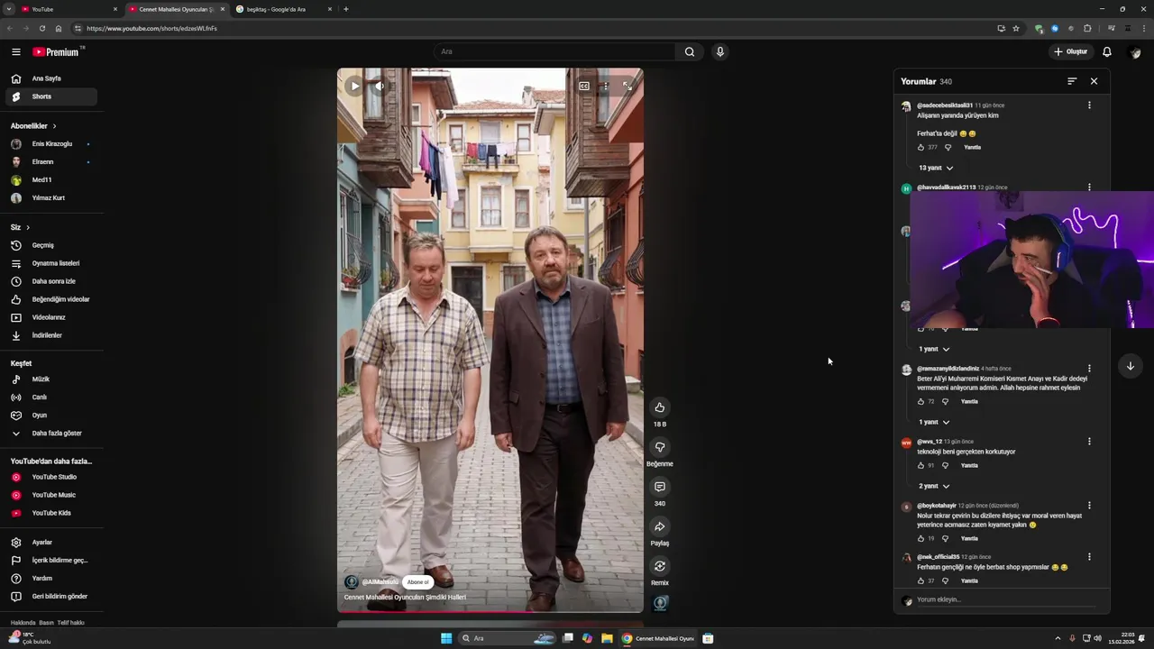Open YouTube Studio link

point(50,477)
